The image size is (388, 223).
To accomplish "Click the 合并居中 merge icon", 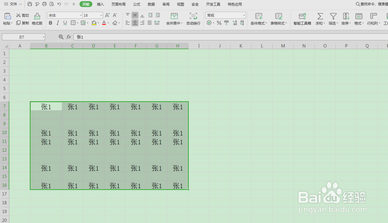I will pos(174,16).
